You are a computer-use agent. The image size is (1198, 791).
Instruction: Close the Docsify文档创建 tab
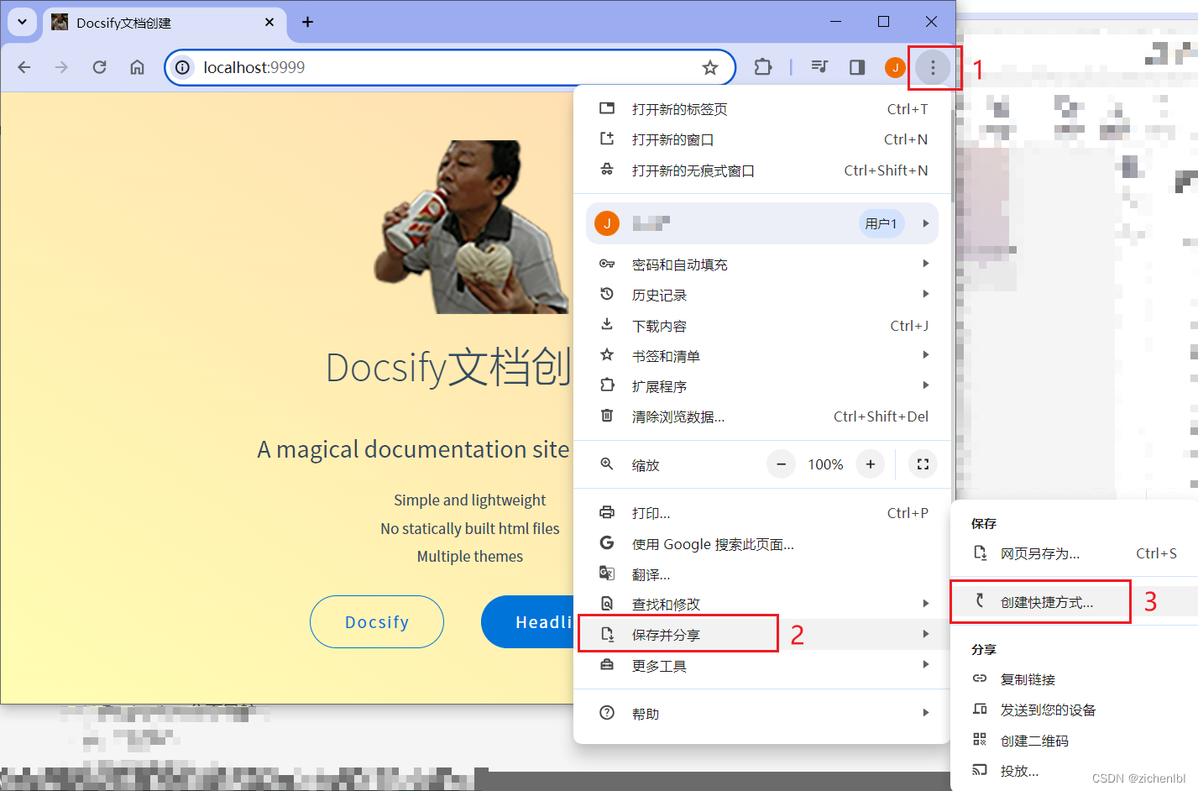(269, 23)
